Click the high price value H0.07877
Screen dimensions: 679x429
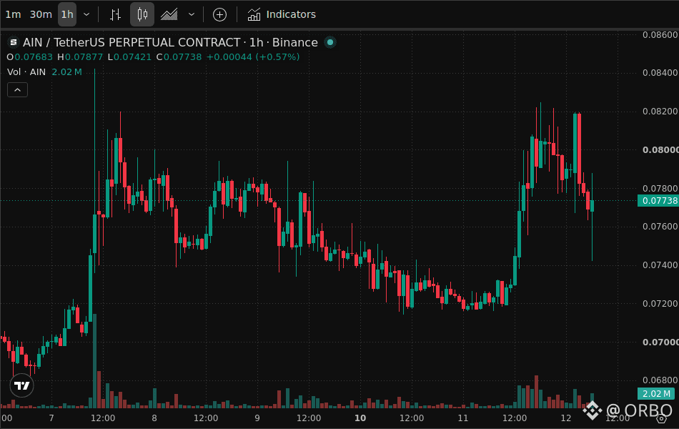80,56
